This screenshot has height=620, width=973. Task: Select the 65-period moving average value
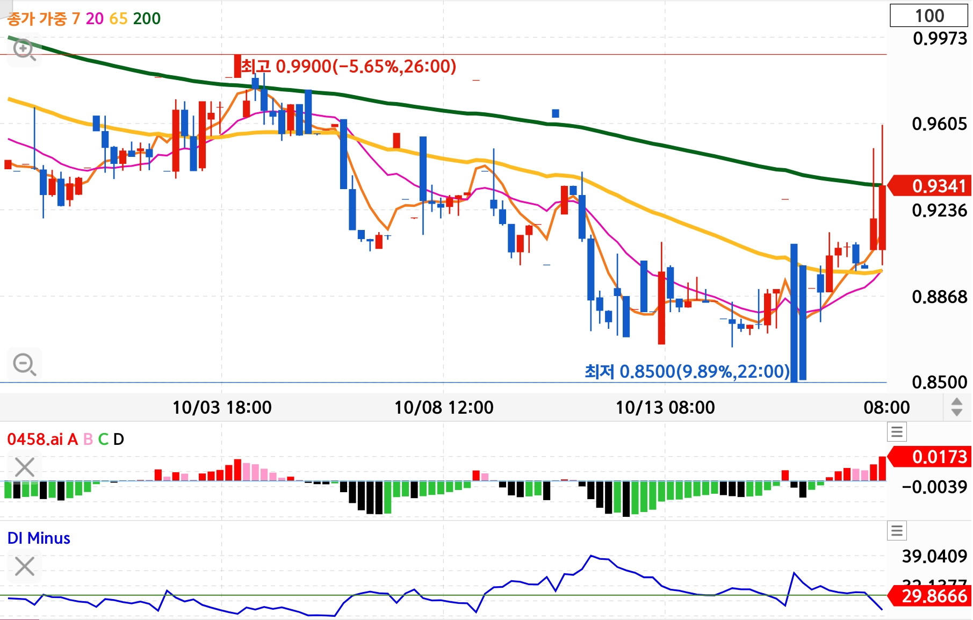(119, 19)
